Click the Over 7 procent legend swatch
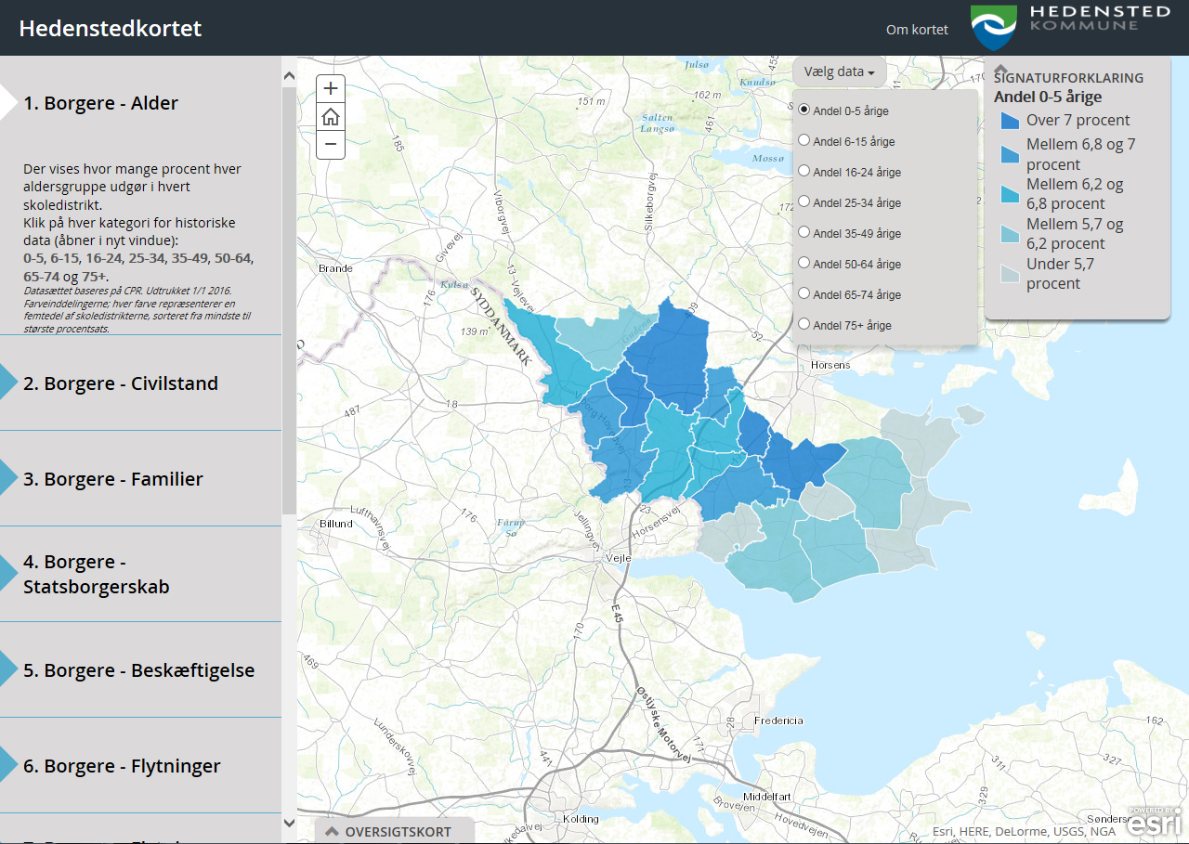The image size is (1189, 844). point(1010,121)
